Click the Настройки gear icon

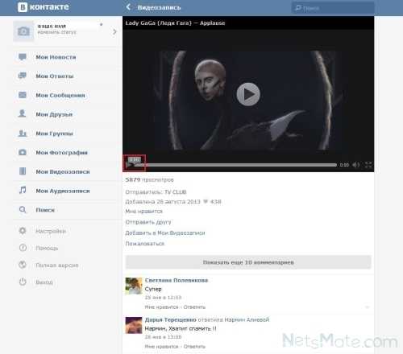pos(23,231)
